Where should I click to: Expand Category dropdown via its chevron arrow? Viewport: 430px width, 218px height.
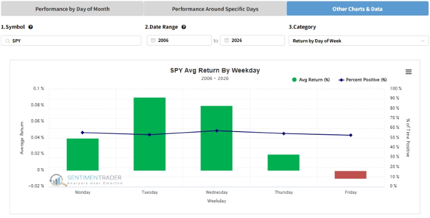tap(422, 41)
